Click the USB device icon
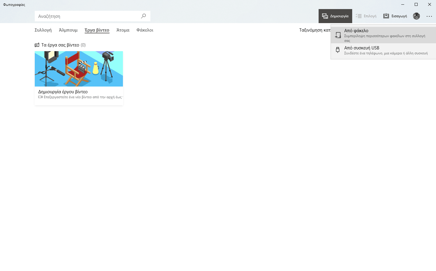Viewport: 436px width, 271px height. (338, 50)
